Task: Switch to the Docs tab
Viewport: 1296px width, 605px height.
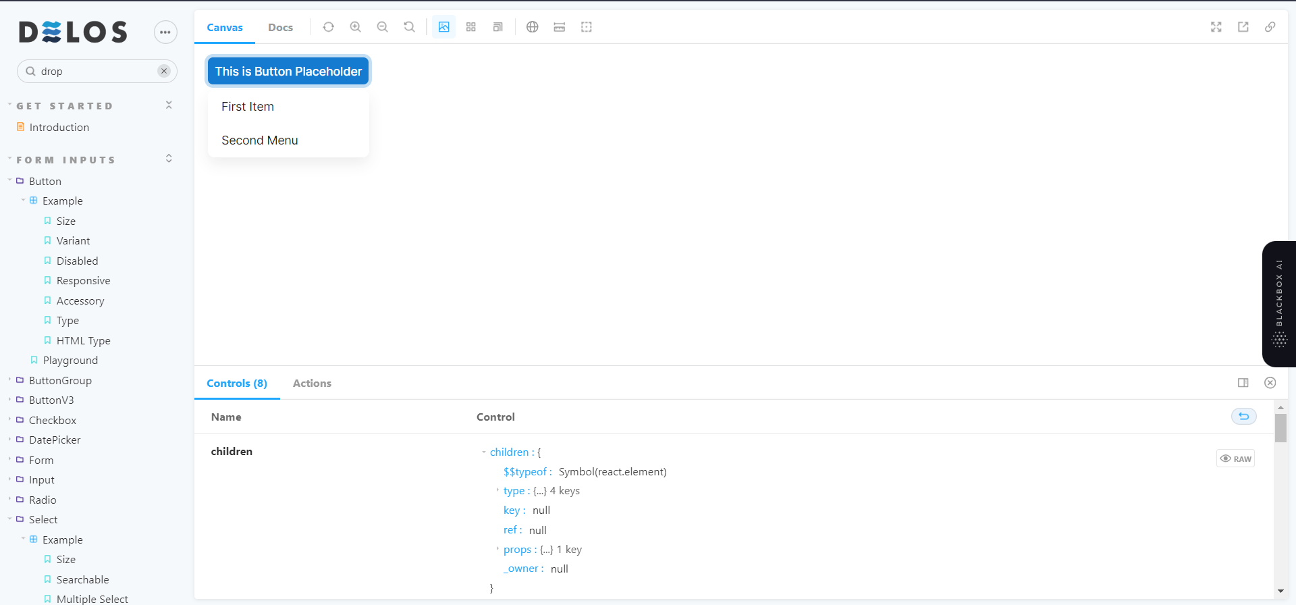Action: pos(280,28)
